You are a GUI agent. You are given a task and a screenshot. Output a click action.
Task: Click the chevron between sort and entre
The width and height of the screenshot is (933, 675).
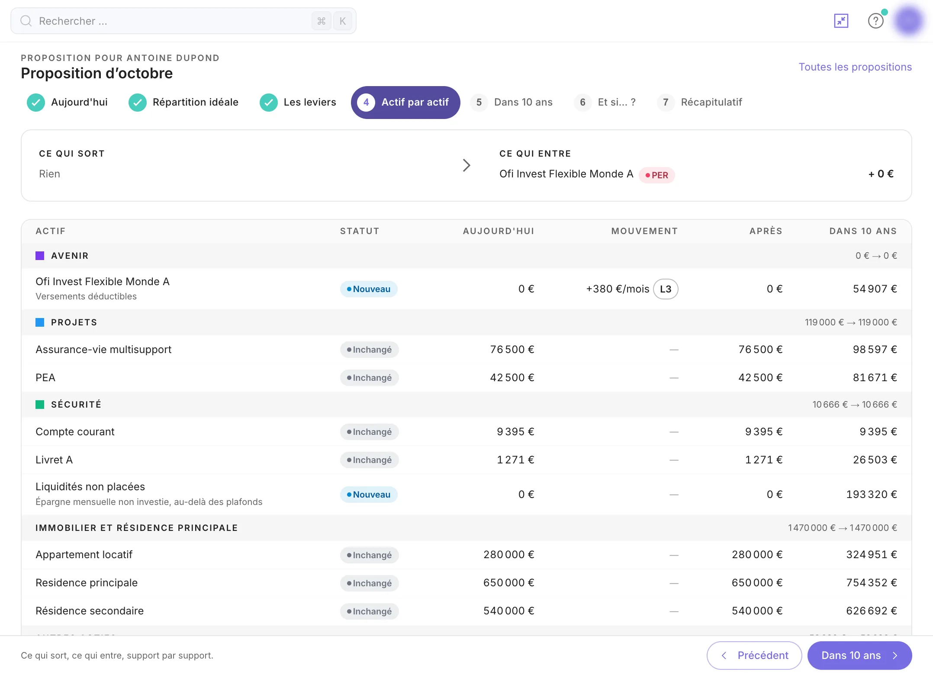466,165
